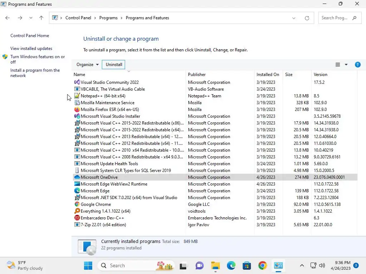This screenshot has height=274, width=366.
Task: Select the Microsoft Update Health Tools icon
Action: [x=77, y=163]
